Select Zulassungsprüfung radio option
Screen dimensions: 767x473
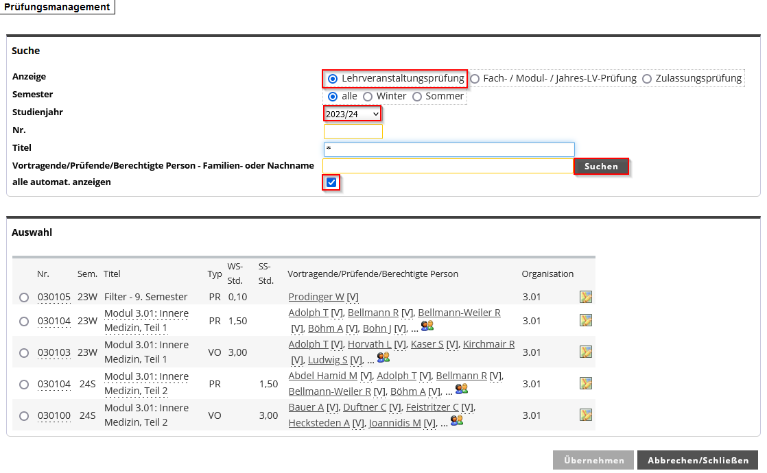click(647, 79)
